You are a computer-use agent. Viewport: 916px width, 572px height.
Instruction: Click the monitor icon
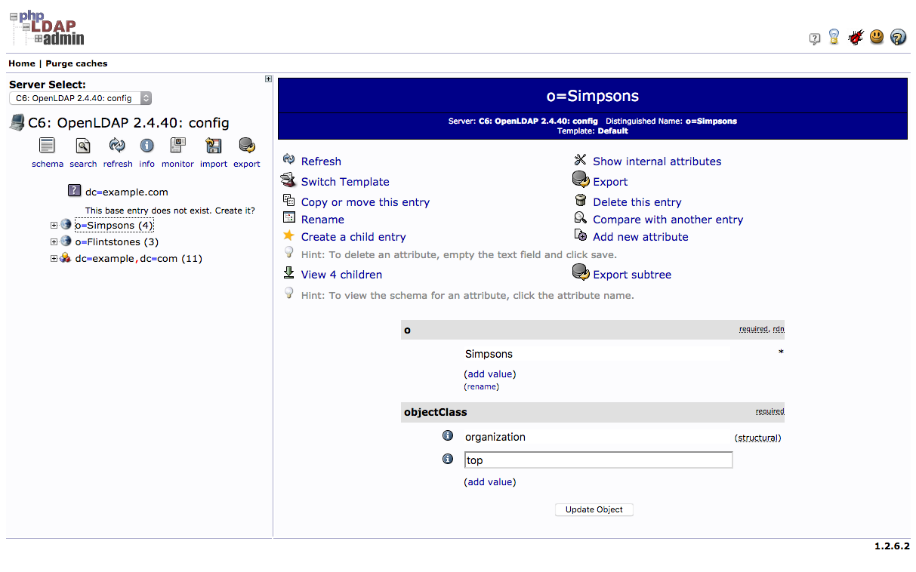coord(177,146)
